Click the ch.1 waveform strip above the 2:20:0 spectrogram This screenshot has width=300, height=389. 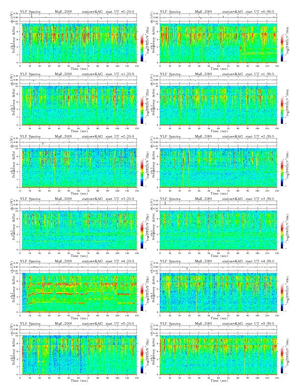[x=78, y=142]
